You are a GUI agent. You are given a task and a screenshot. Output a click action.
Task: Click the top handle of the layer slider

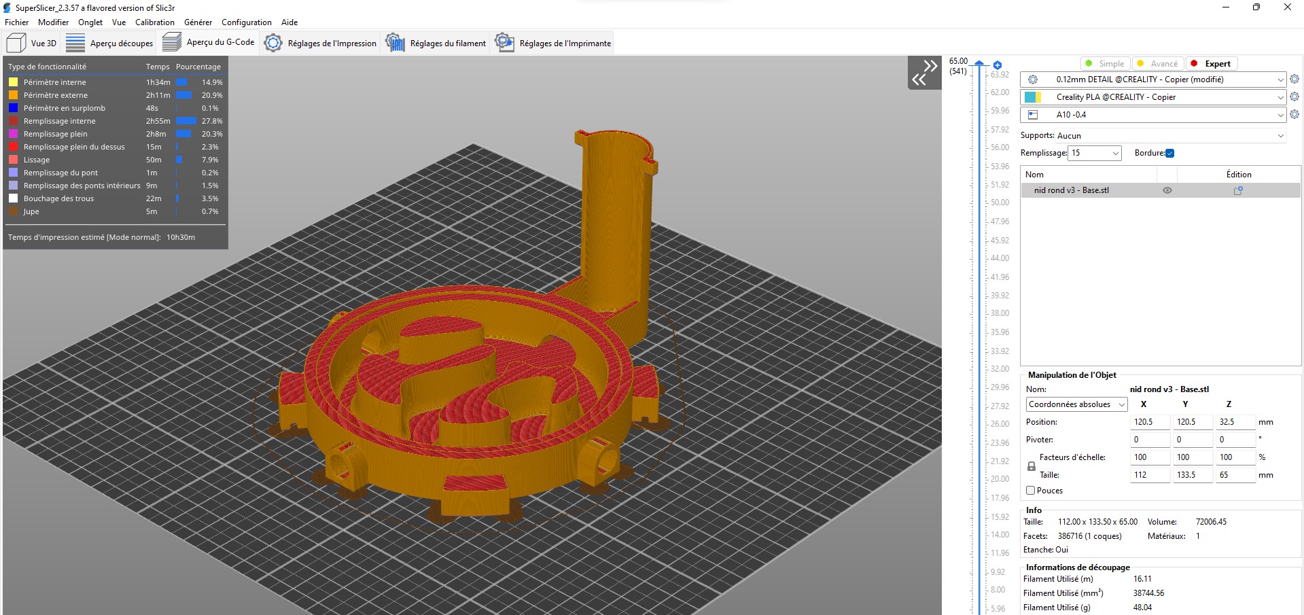click(979, 64)
